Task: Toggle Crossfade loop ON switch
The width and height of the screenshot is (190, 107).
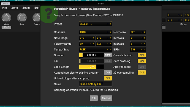Action: [142, 55]
